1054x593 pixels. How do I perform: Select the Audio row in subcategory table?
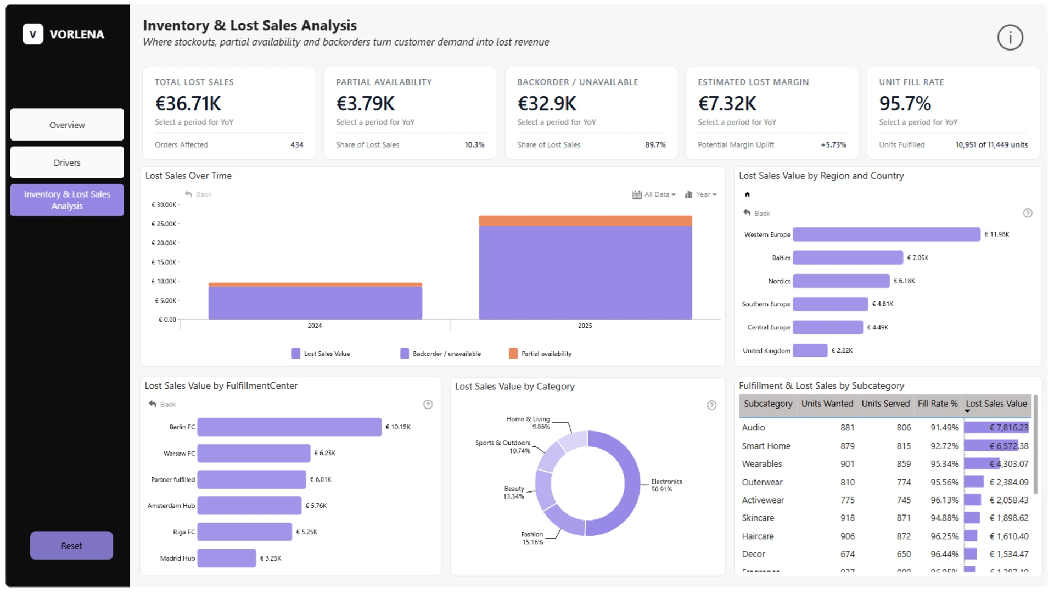(885, 427)
